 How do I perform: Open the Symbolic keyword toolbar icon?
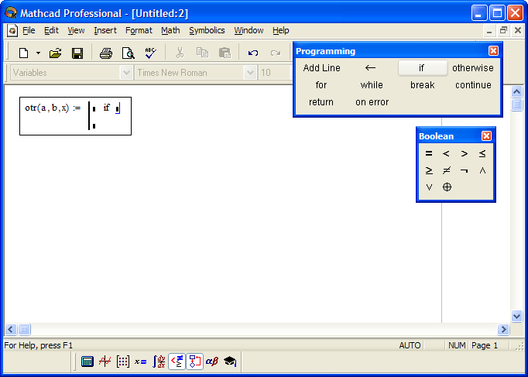point(230,362)
